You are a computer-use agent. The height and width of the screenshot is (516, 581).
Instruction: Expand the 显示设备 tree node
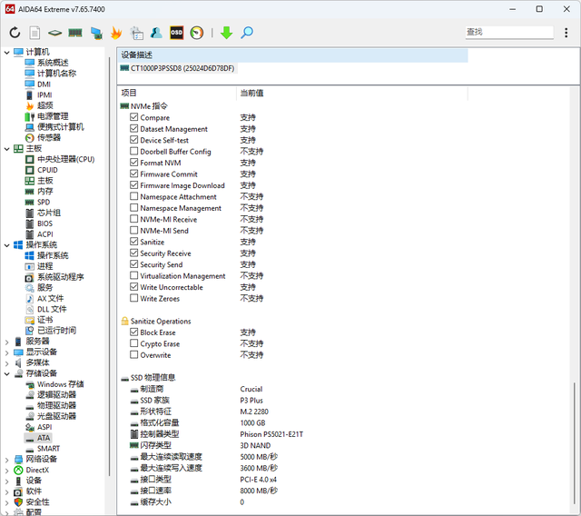click(x=6, y=352)
